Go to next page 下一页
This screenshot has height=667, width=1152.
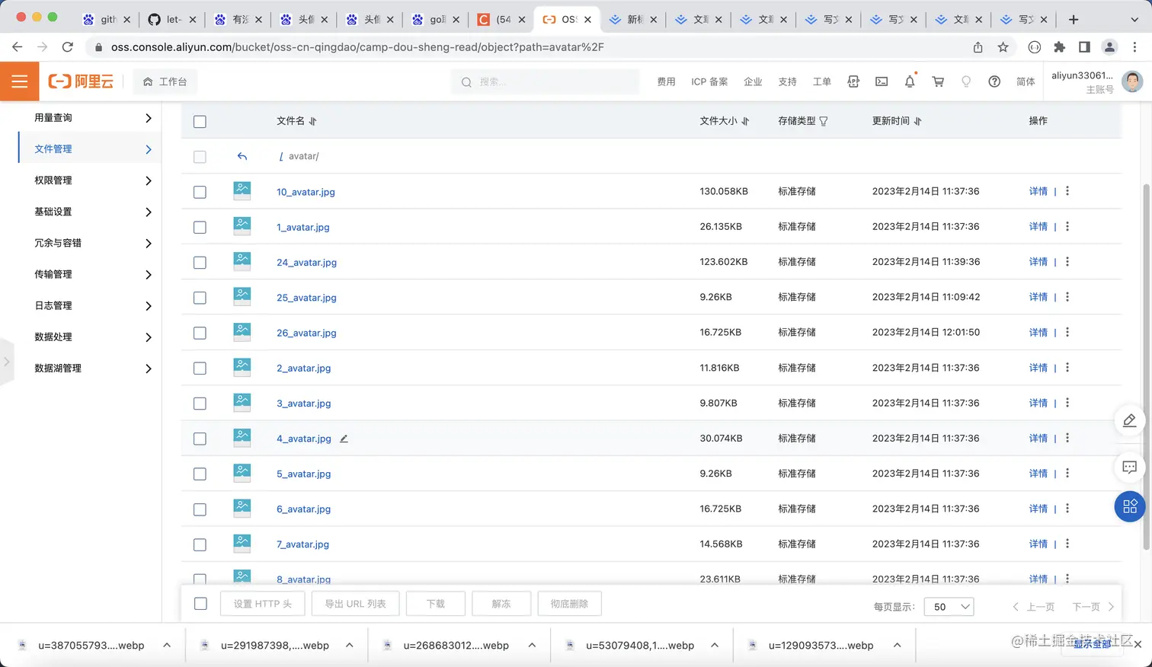[1093, 607]
